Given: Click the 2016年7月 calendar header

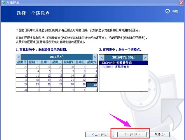Looking at the screenshot, I should (x=56, y=57).
